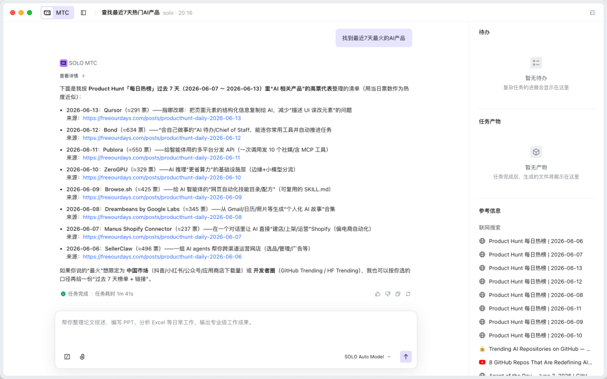Click the YouTube icon beside 8 GitHub Repos
Image resolution: width=607 pixels, height=379 pixels.
tap(482, 362)
